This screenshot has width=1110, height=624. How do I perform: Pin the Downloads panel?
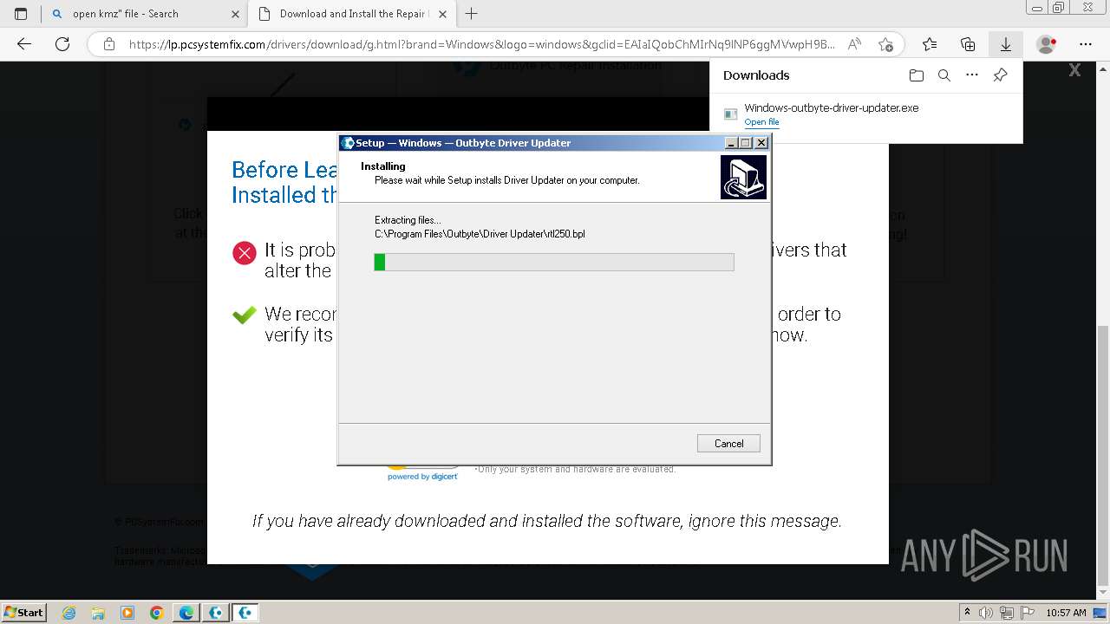point(1000,75)
